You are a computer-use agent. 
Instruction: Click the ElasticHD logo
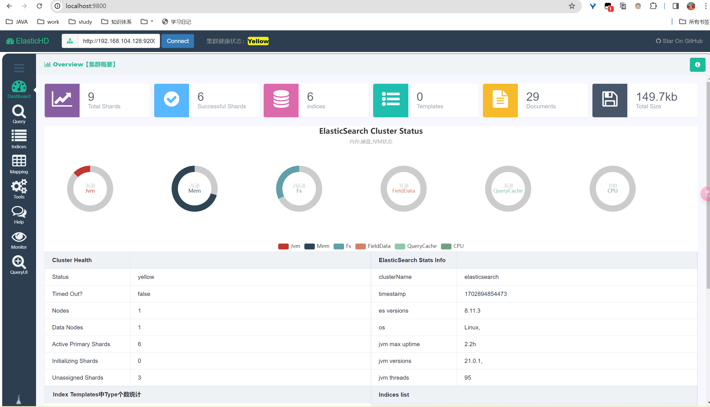[x=27, y=41]
